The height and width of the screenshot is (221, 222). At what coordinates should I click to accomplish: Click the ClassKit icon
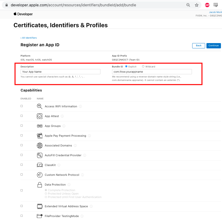click(x=40, y=165)
